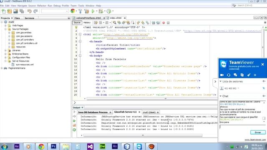Click the Windows Start button
This screenshot has width=267, height=150.
[x=5, y=146]
